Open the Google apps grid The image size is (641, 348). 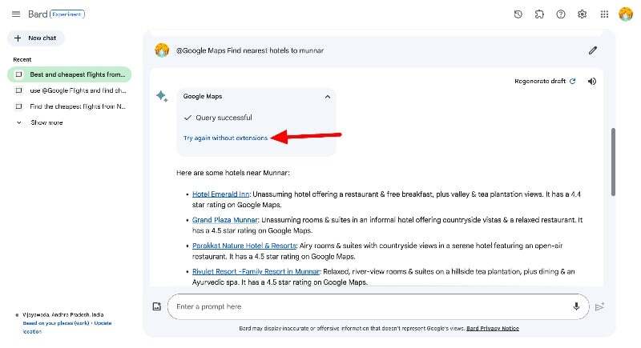pyautogui.click(x=604, y=14)
